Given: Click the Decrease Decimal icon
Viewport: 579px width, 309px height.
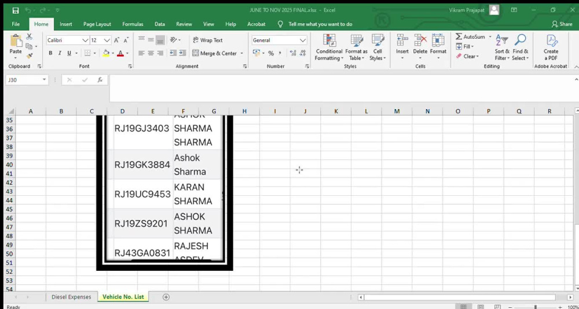Looking at the screenshot, I should tap(302, 53).
